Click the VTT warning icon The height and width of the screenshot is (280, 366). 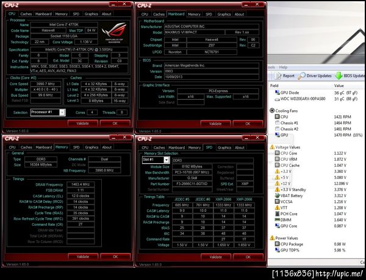278,208
